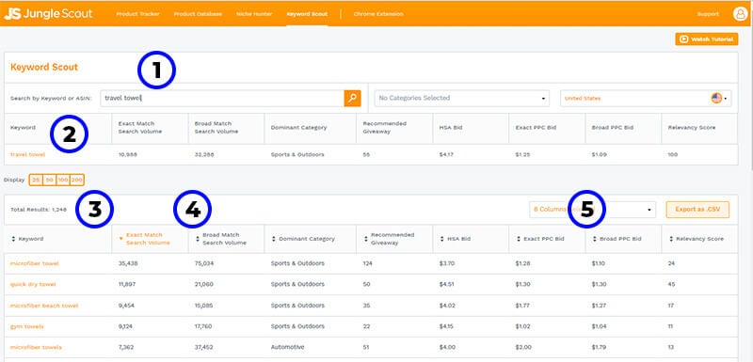This screenshot has width=753, height=362.
Task: Sort by Keyword column arrows
Action: click(13, 239)
